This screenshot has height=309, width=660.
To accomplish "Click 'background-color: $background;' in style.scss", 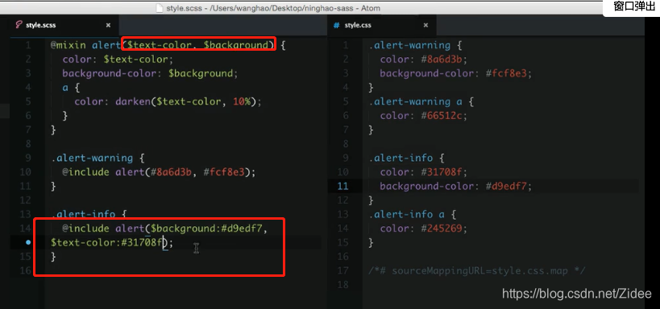I will tap(150, 73).
